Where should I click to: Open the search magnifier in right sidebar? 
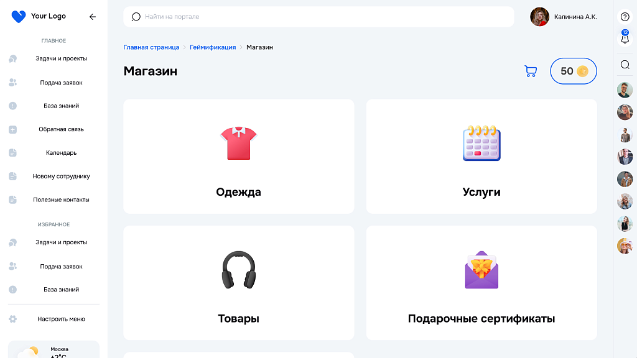click(625, 64)
